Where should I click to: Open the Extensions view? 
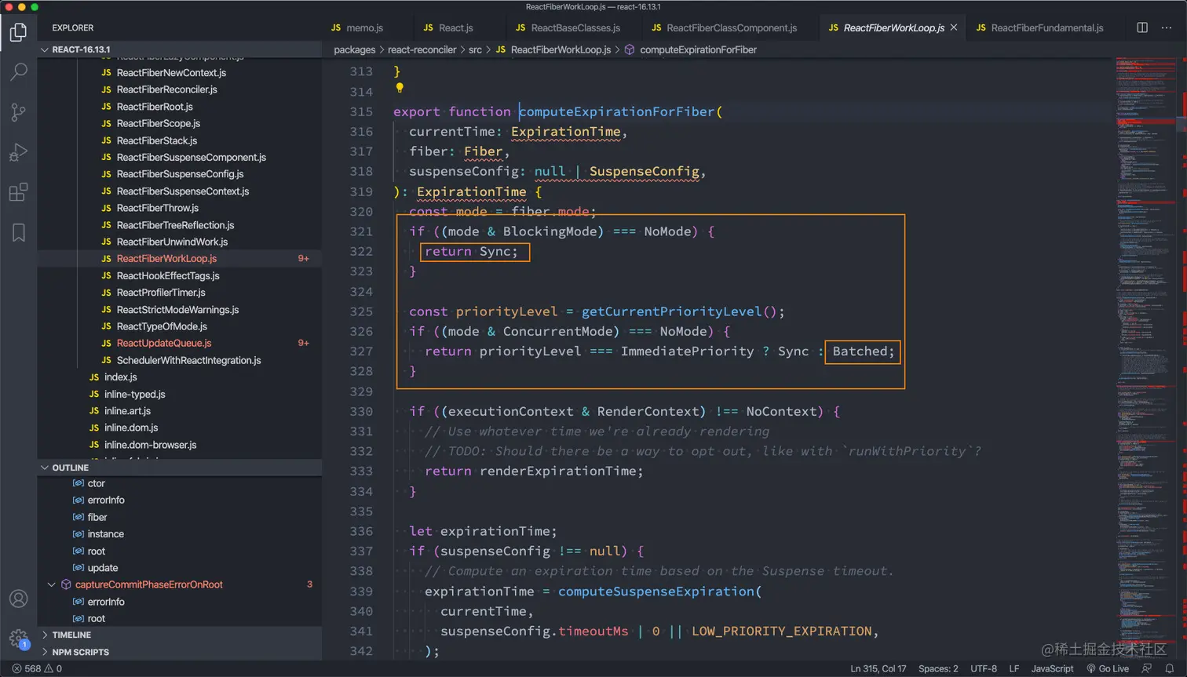click(18, 192)
